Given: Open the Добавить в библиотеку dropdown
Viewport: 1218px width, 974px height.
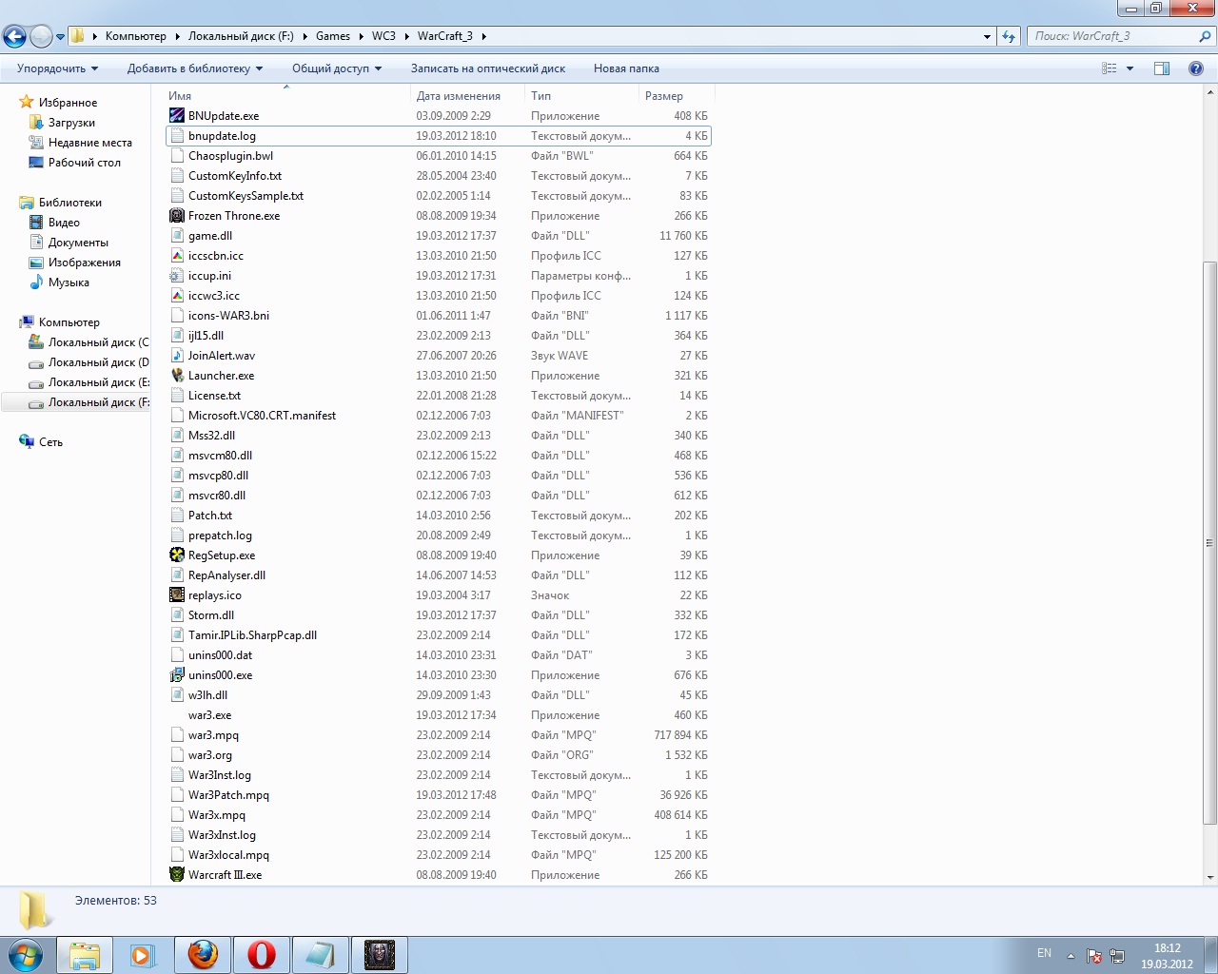Looking at the screenshot, I should (195, 68).
